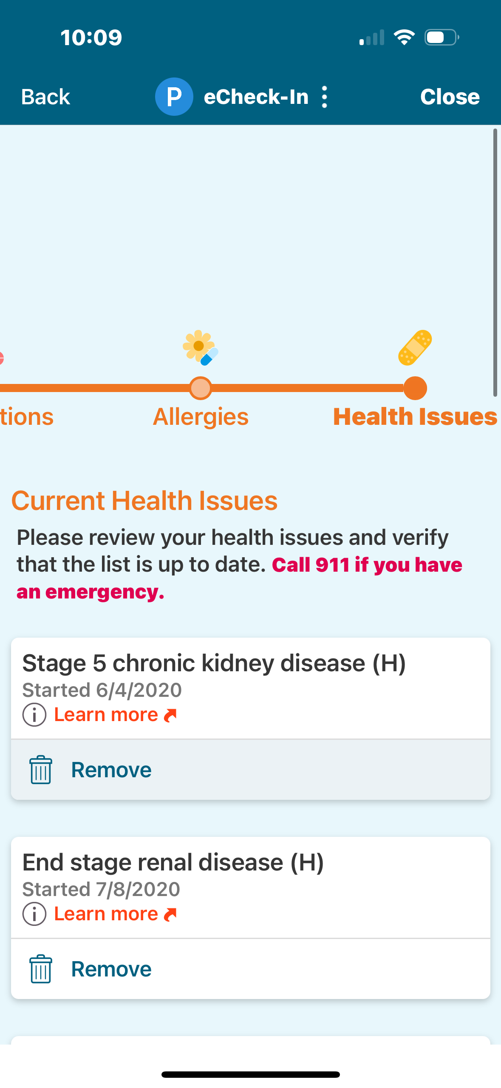
Task: Remove Stage 5 chronic kidney disease
Action: (x=111, y=770)
